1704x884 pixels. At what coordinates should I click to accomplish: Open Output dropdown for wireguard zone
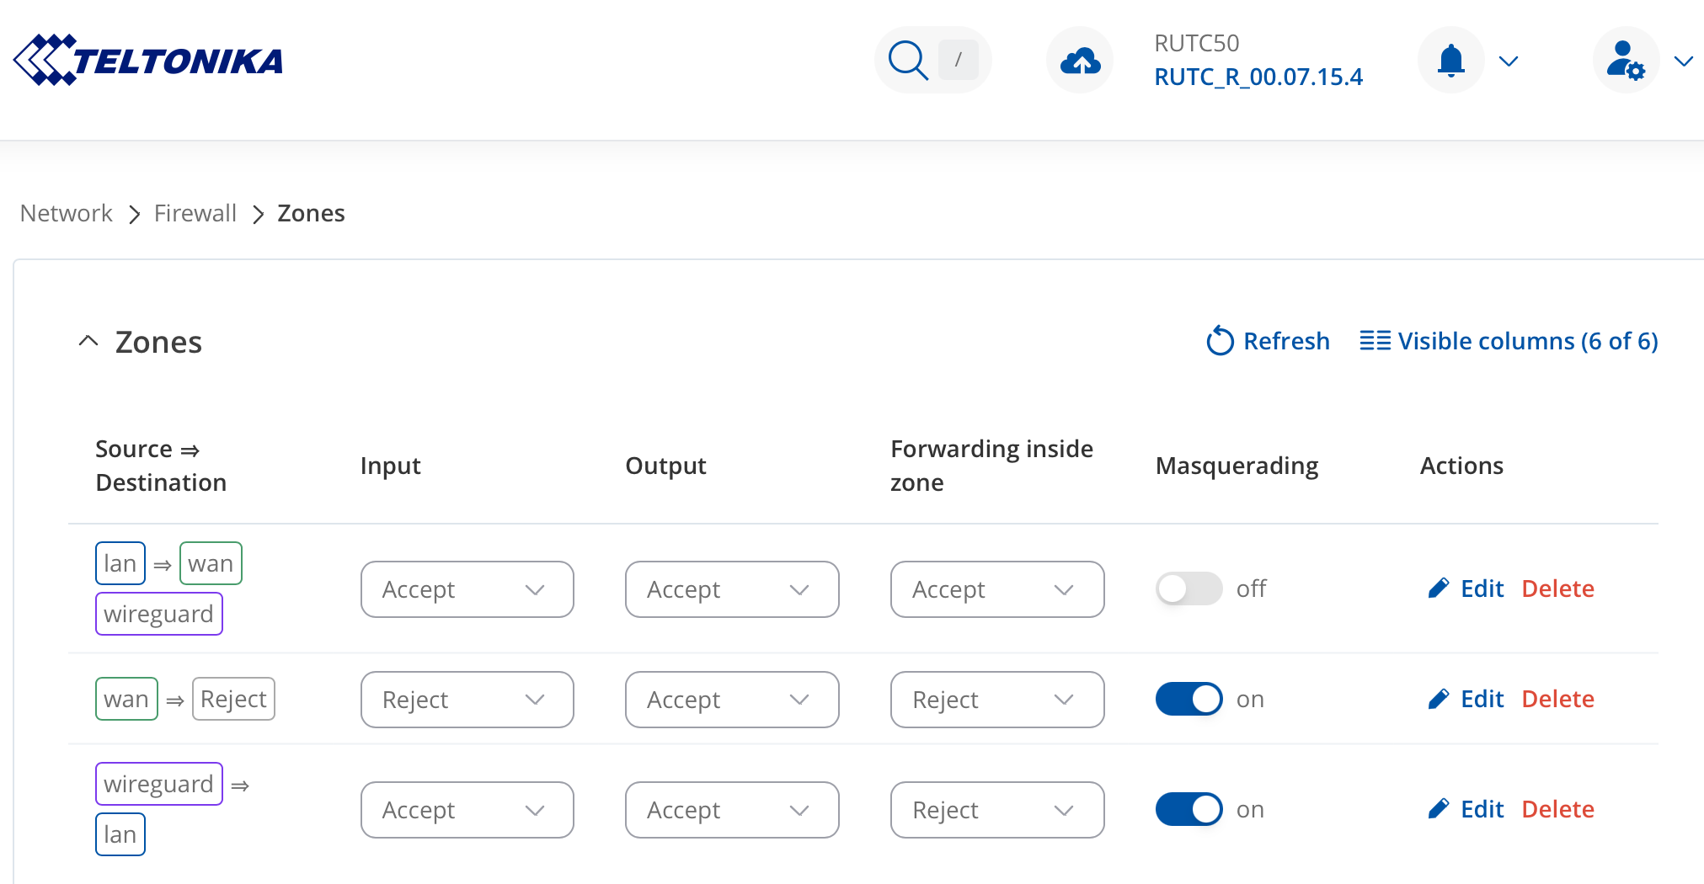coord(732,810)
